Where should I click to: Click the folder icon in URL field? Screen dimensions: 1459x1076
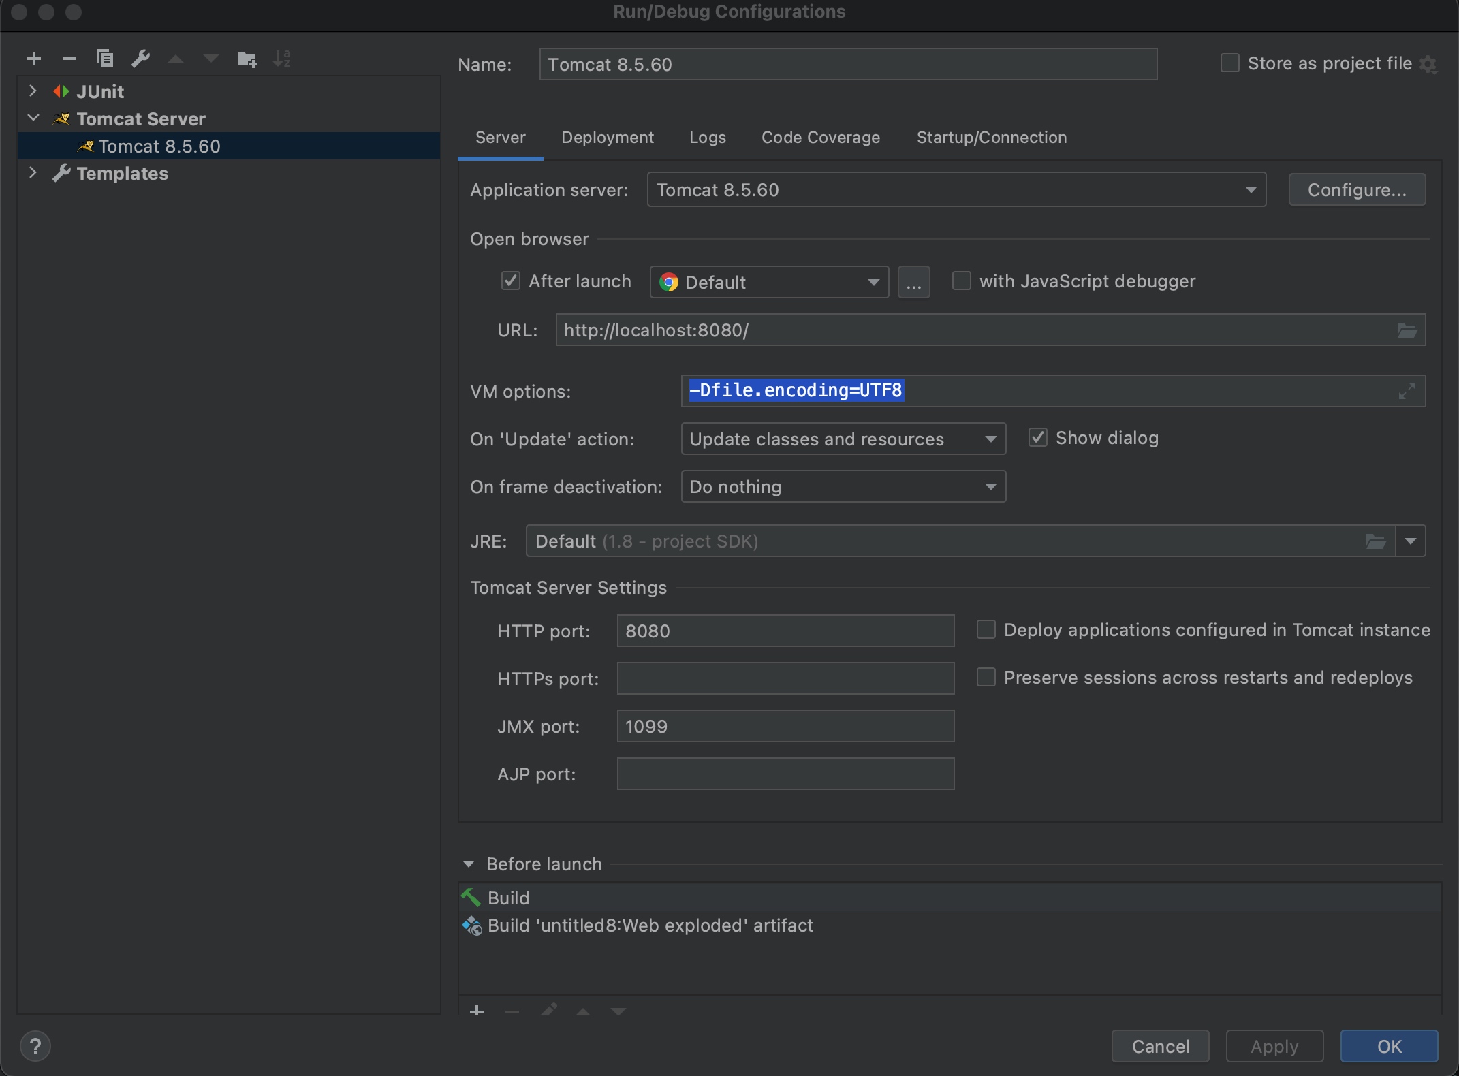point(1407,330)
